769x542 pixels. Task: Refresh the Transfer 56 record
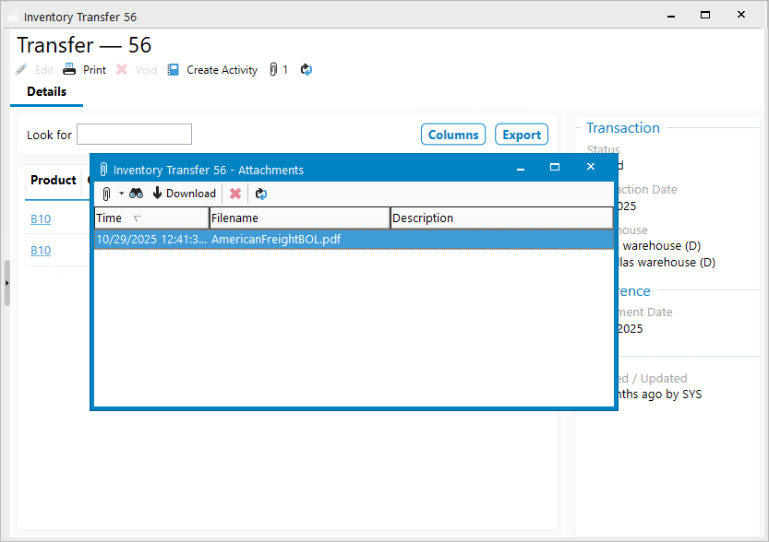point(306,70)
